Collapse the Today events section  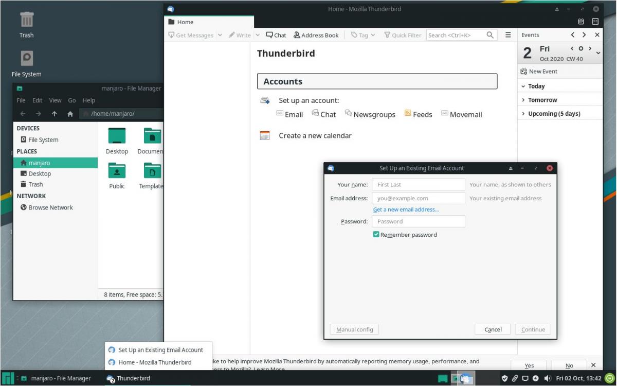pyautogui.click(x=523, y=86)
